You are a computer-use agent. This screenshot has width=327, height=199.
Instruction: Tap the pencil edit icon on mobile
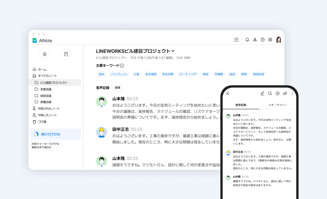pyautogui.click(x=262, y=93)
